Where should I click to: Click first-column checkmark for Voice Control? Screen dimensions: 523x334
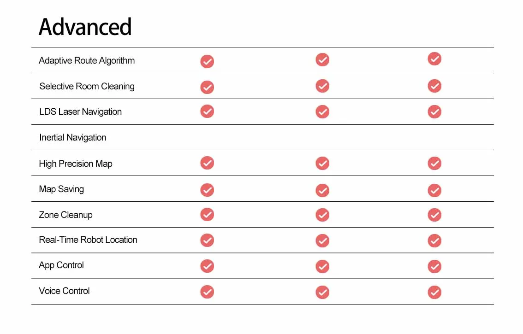pyautogui.click(x=207, y=292)
